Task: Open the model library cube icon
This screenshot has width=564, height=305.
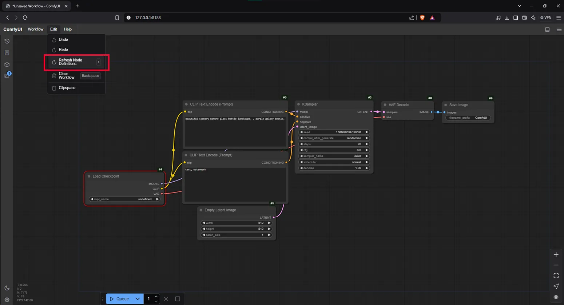Action: pyautogui.click(x=7, y=64)
